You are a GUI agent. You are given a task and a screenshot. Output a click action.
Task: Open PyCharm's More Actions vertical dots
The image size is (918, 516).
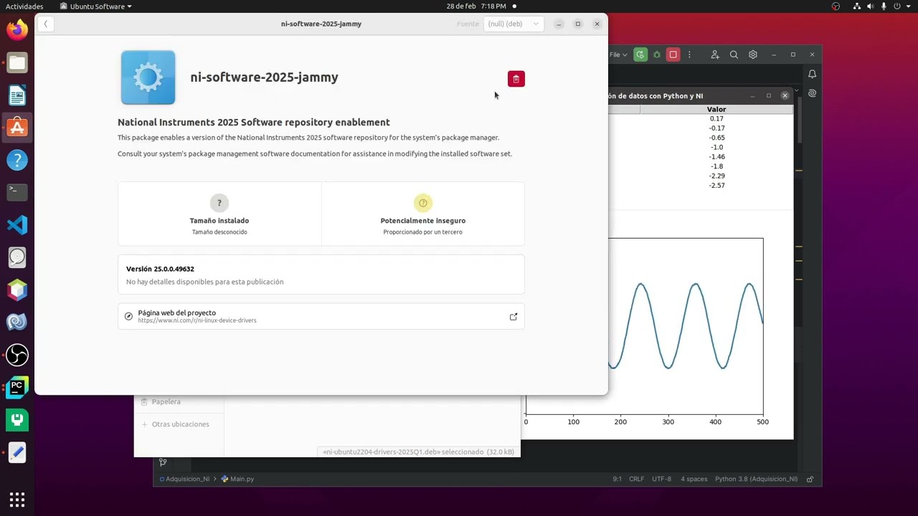tap(689, 54)
